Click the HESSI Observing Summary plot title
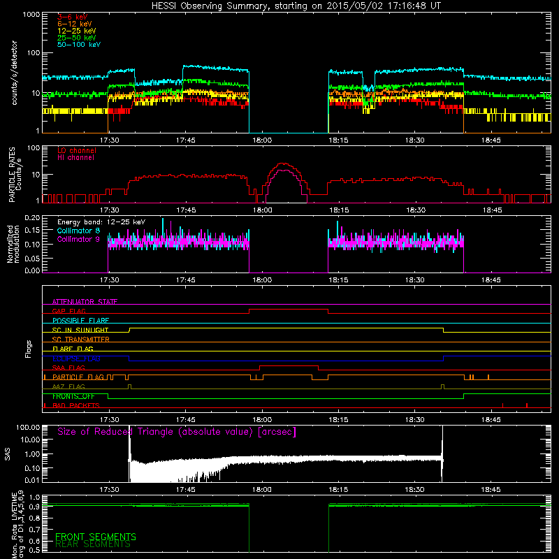The width and height of the screenshot is (559, 559). tap(296, 6)
